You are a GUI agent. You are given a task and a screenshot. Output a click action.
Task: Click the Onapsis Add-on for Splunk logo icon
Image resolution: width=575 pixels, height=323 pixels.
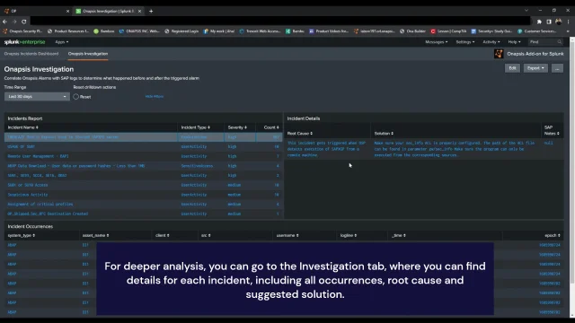point(499,54)
